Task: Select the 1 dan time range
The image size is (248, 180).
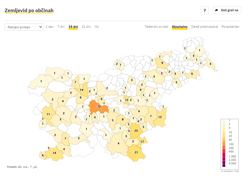Action: 50,27
